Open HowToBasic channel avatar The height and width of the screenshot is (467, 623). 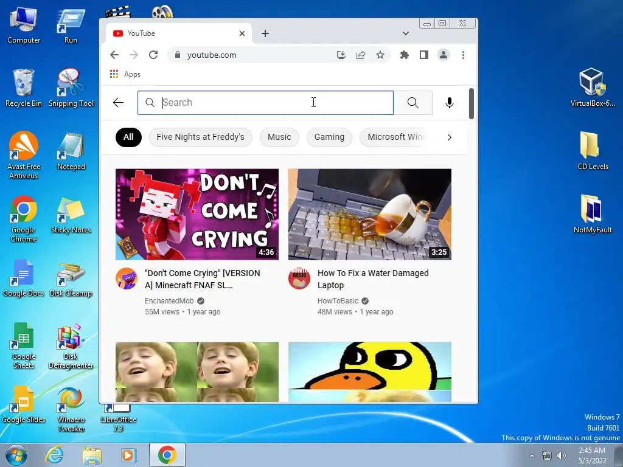coord(299,278)
